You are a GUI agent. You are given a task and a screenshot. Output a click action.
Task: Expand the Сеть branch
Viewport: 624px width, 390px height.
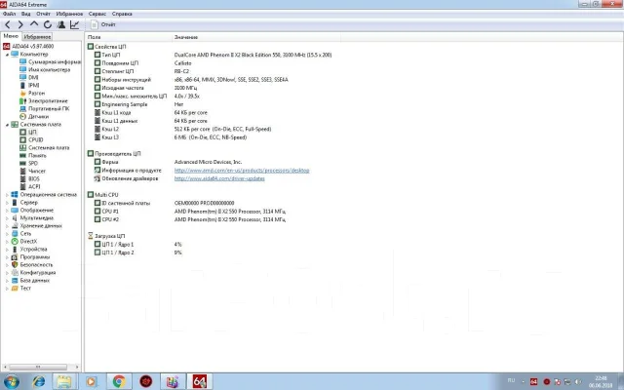point(7,234)
